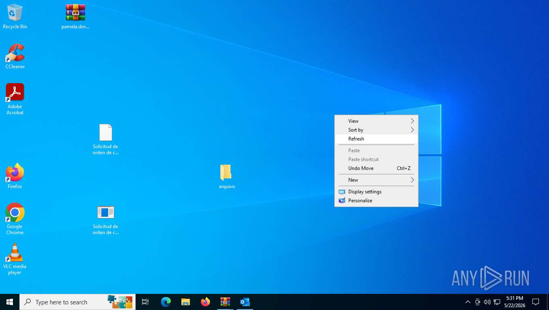
Task: Expand the New submenu
Action: point(376,180)
